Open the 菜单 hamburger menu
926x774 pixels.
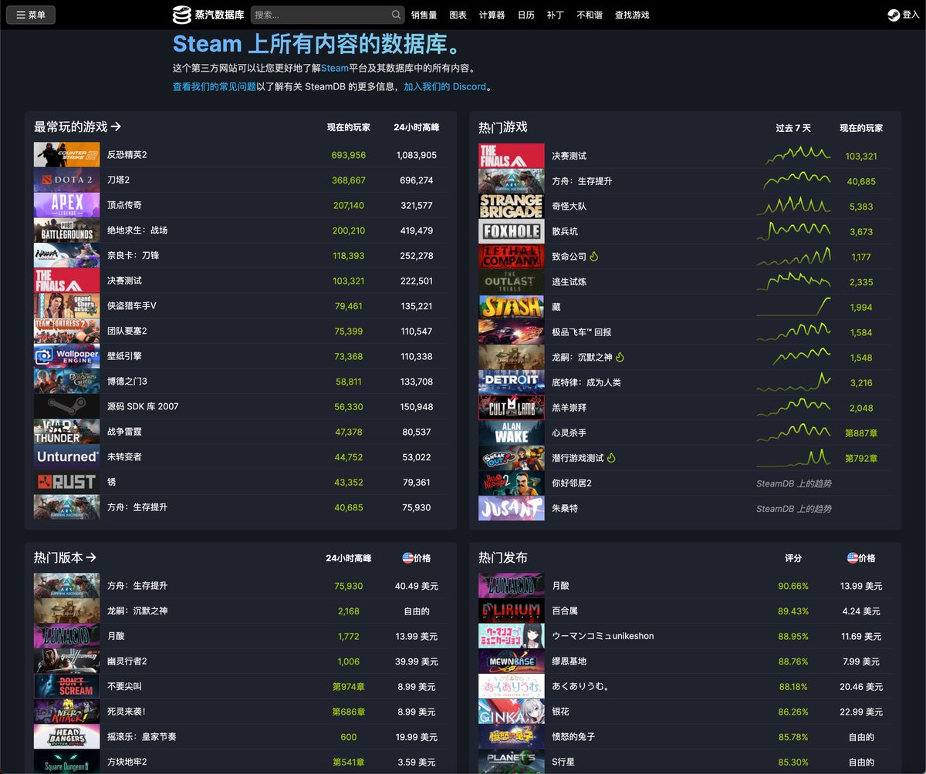[x=31, y=15]
